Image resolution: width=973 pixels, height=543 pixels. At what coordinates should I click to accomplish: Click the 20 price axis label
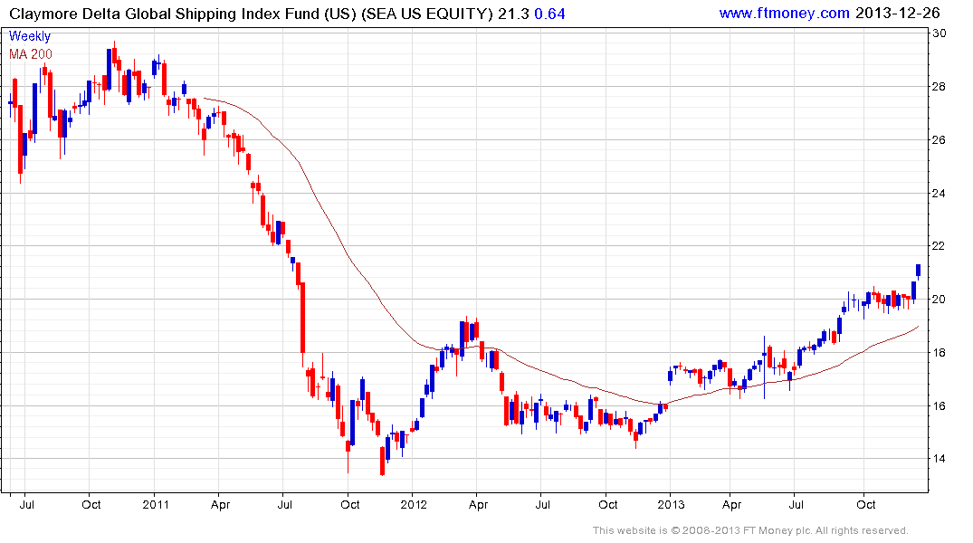coord(939,300)
